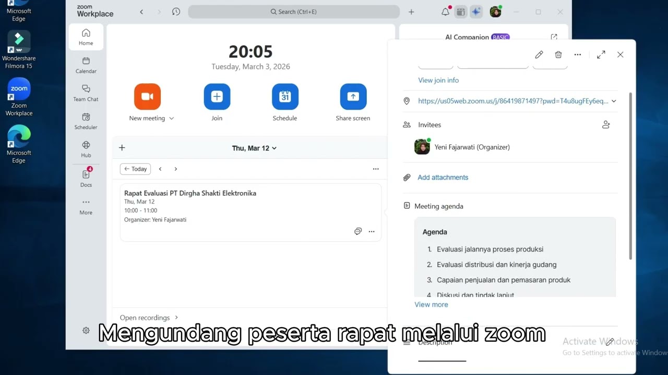Open more actions in meeting details header
668x375 pixels.
[578, 55]
